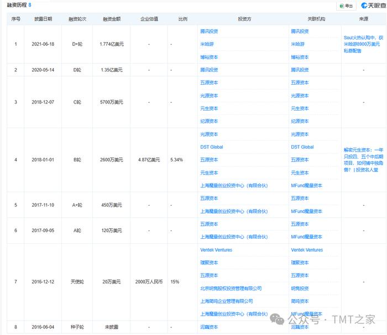Click the 关联机构 column header
The height and width of the screenshot is (335, 387).
[x=316, y=19]
